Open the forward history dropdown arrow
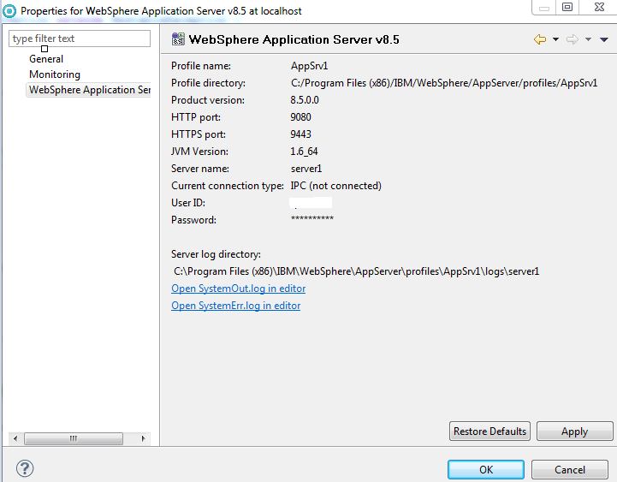The image size is (617, 482). pyautogui.click(x=588, y=39)
